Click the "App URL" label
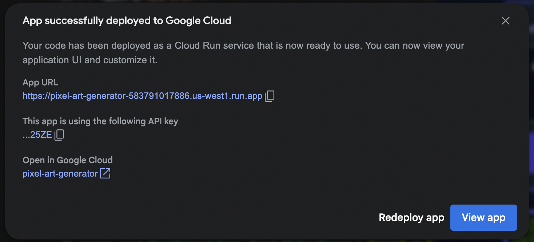 tap(40, 82)
